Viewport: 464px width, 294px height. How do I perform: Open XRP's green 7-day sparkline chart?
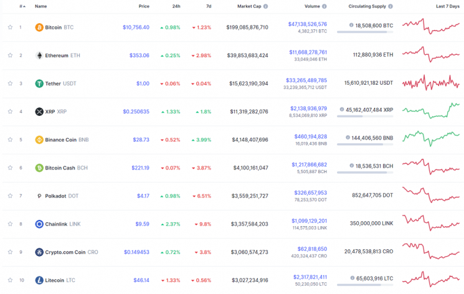tap(431, 110)
